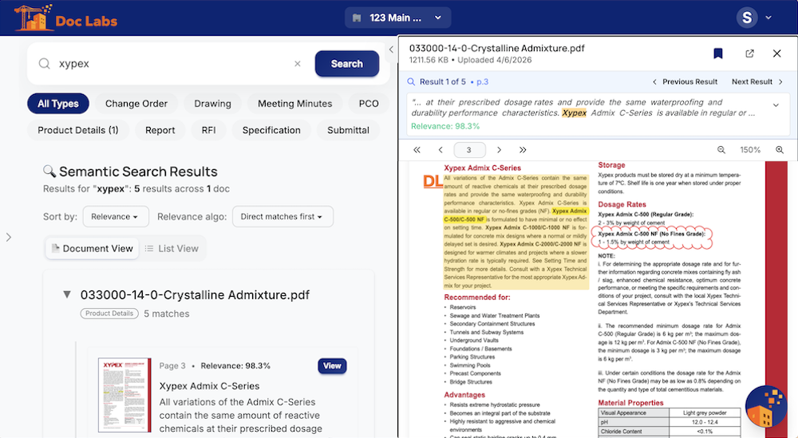Click the 150% zoom level text

[x=750, y=149]
